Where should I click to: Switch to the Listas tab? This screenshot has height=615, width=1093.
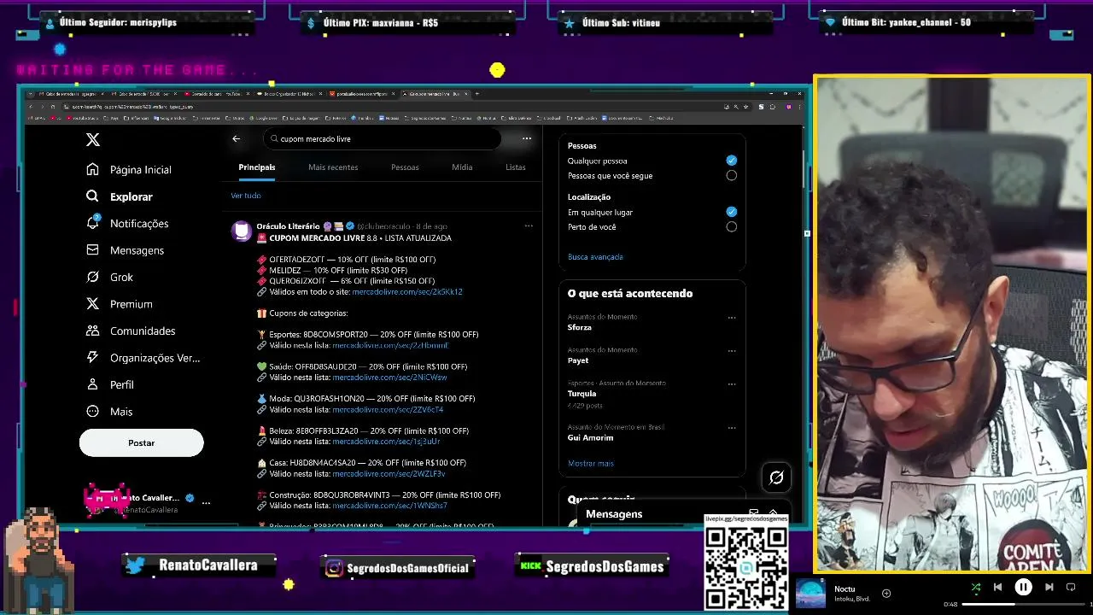[516, 167]
